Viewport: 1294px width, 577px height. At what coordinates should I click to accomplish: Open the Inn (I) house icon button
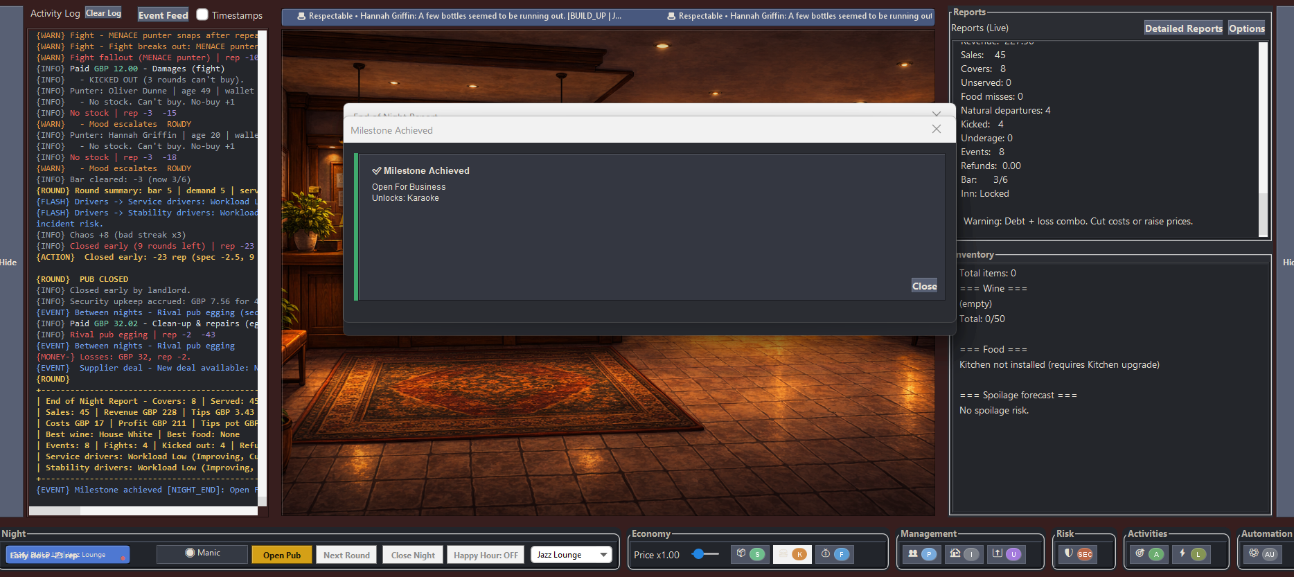click(964, 554)
